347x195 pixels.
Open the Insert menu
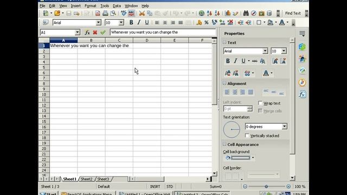pyautogui.click(x=76, y=6)
